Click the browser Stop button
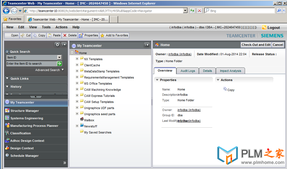 pos(199,11)
